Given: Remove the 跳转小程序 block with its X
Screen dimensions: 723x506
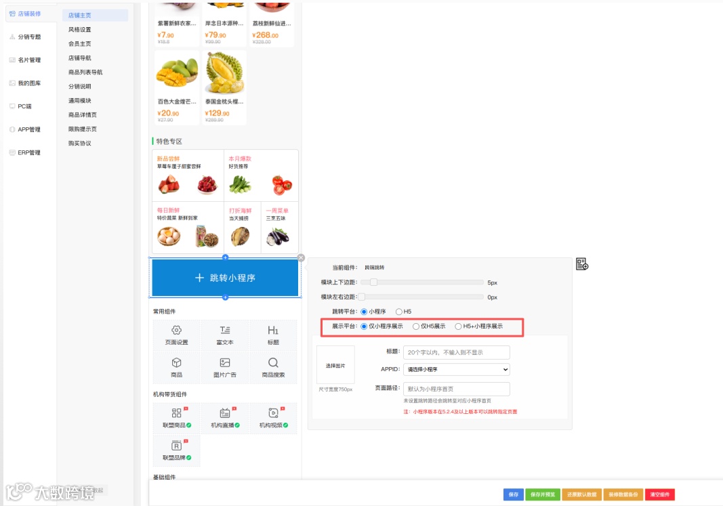Looking at the screenshot, I should point(301,258).
